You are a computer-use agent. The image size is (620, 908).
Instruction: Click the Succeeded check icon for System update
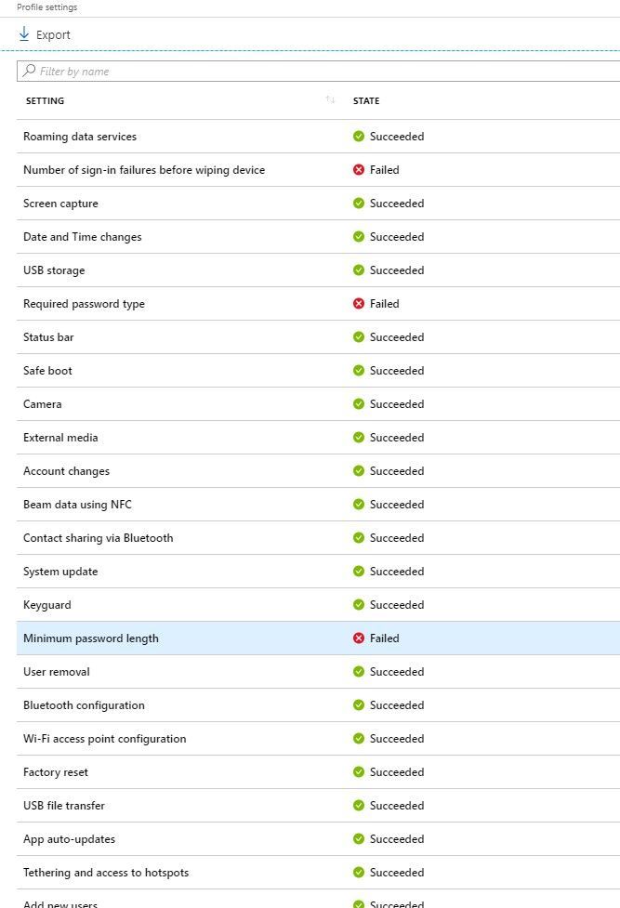point(358,572)
